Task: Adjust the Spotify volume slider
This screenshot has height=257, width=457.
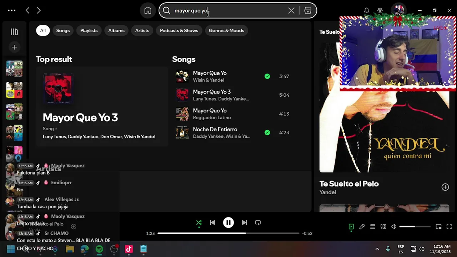Action: pos(415,227)
